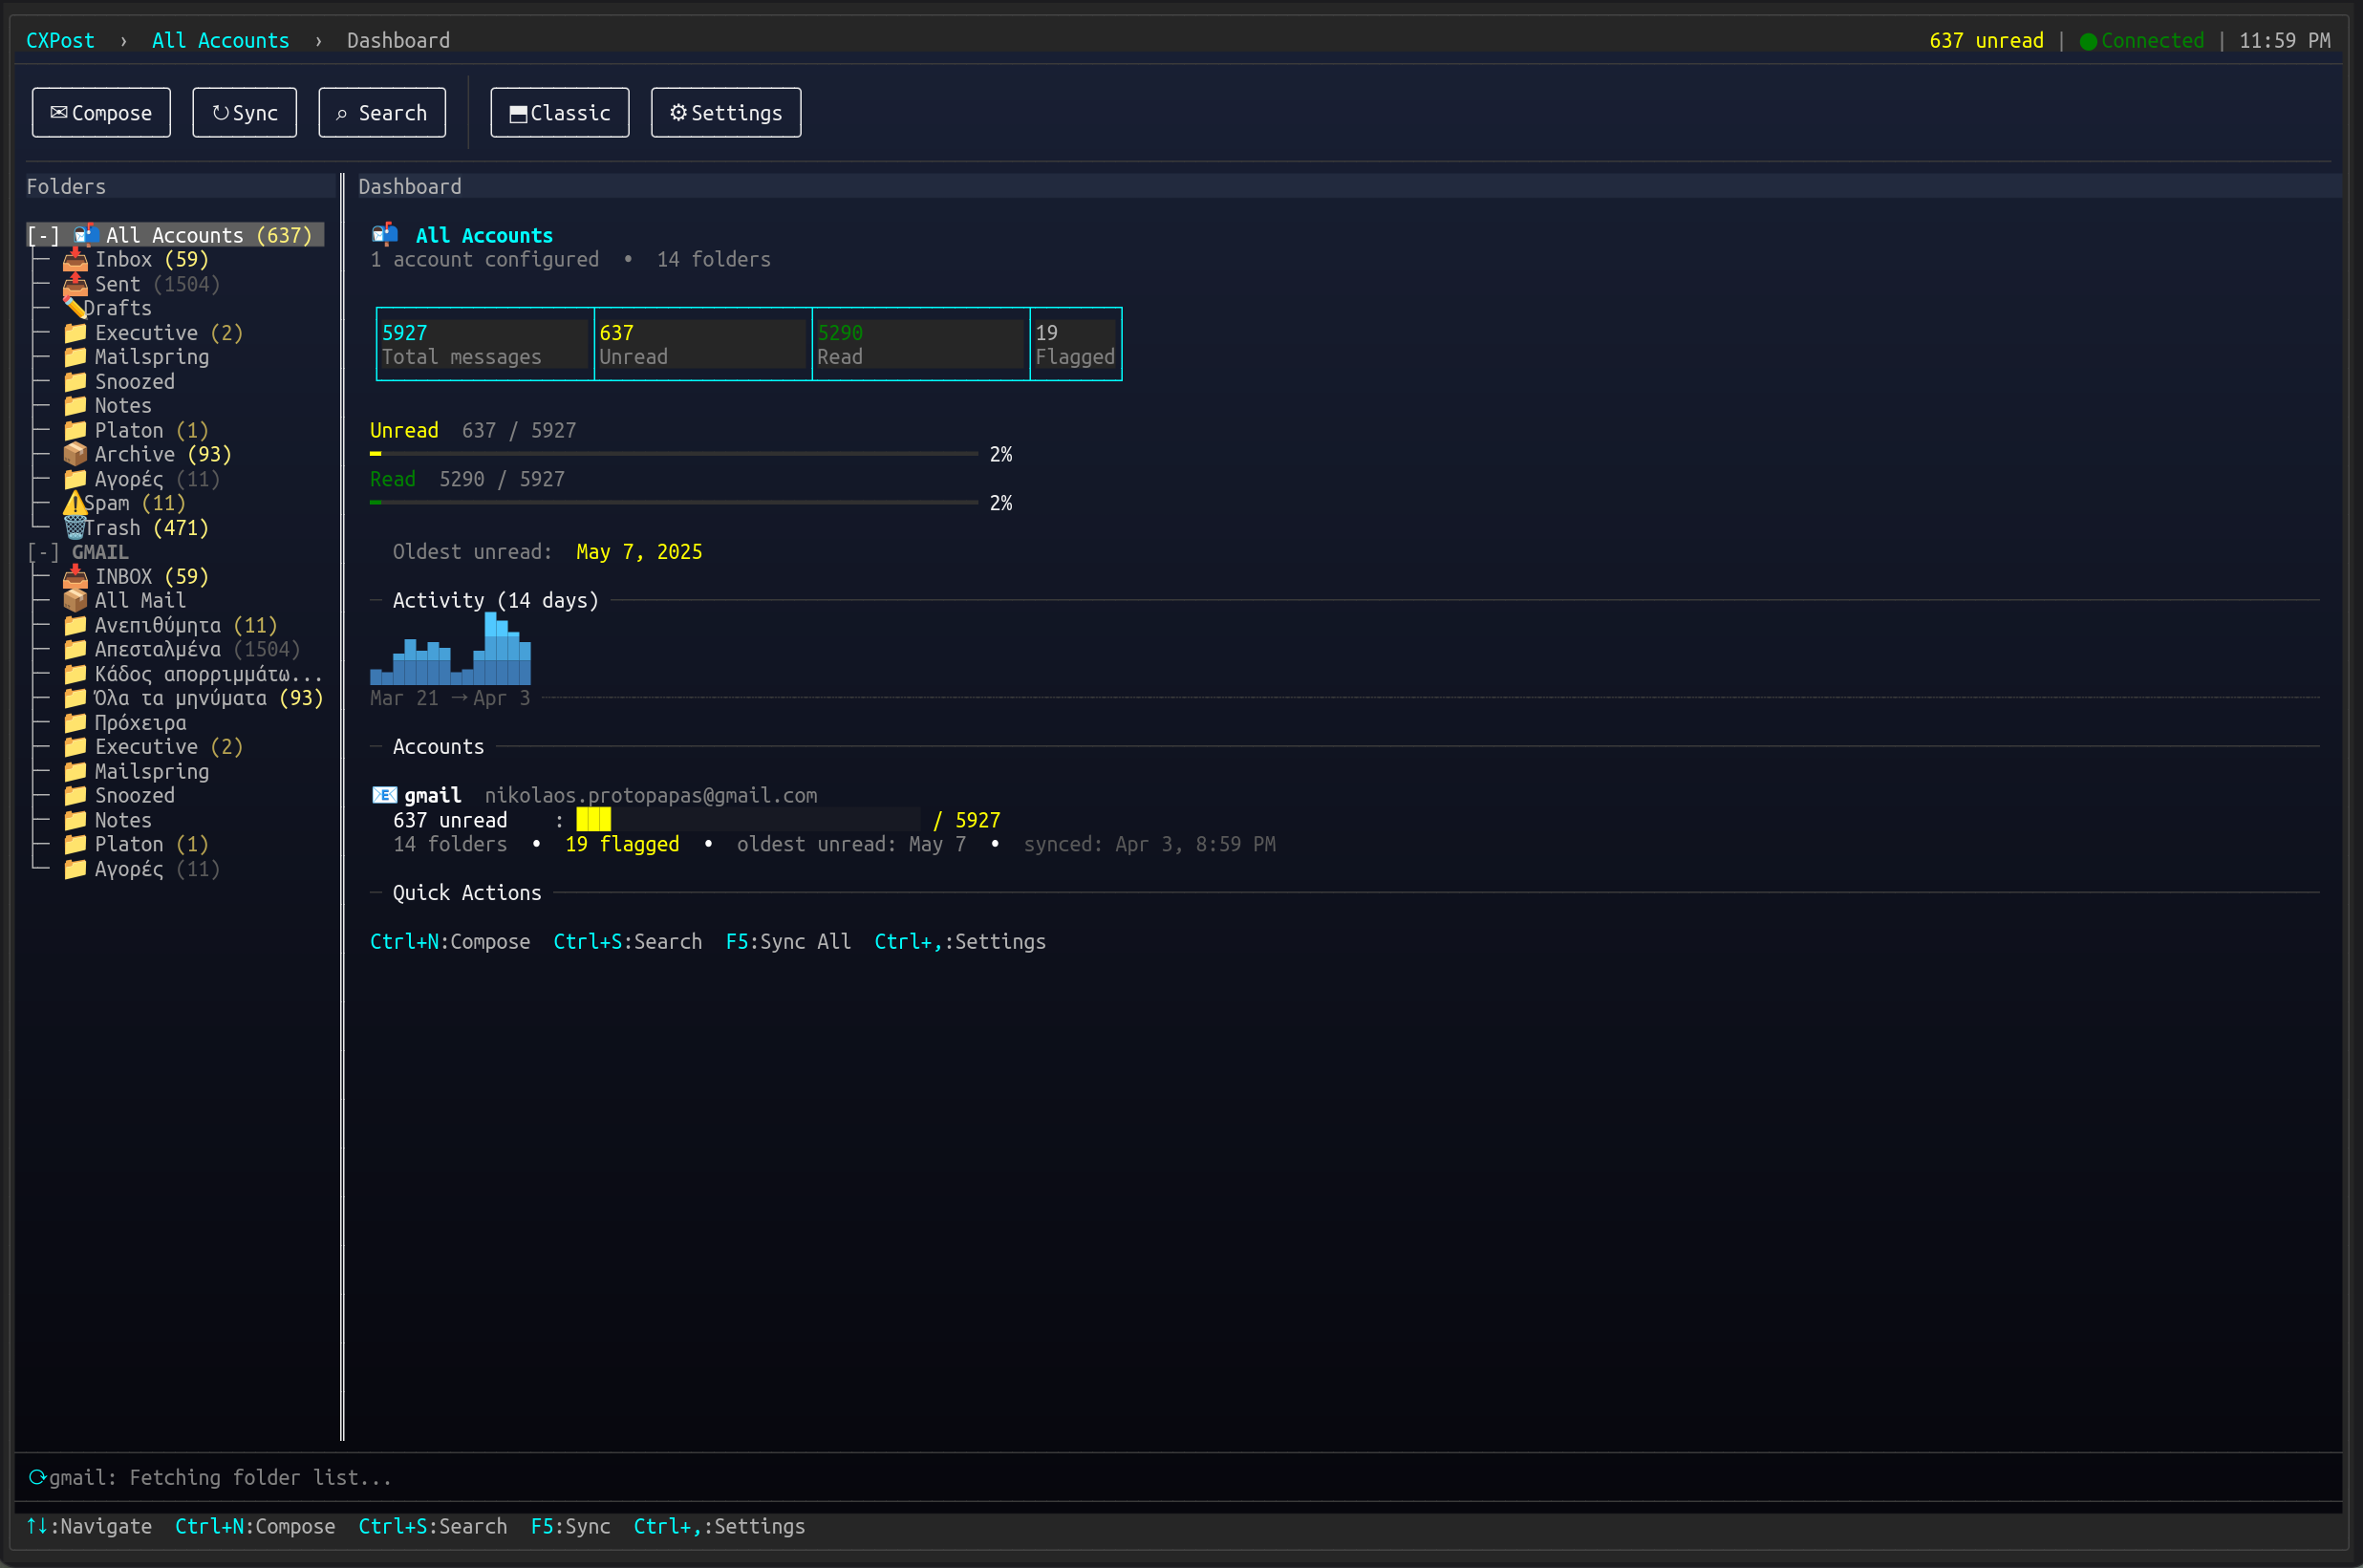Click the Search magnifier icon
Image resolution: width=2363 pixels, height=1568 pixels.
coord(342,113)
